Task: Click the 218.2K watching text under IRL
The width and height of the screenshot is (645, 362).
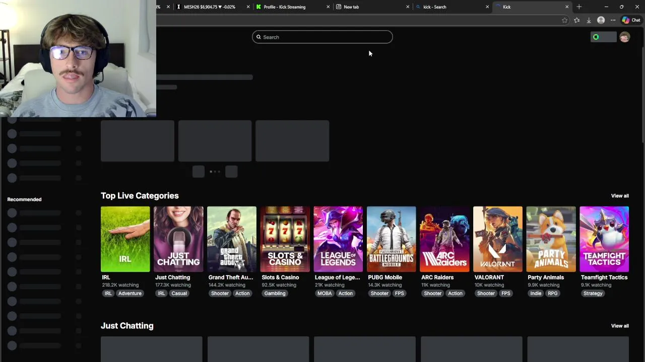Action: pyautogui.click(x=120, y=285)
